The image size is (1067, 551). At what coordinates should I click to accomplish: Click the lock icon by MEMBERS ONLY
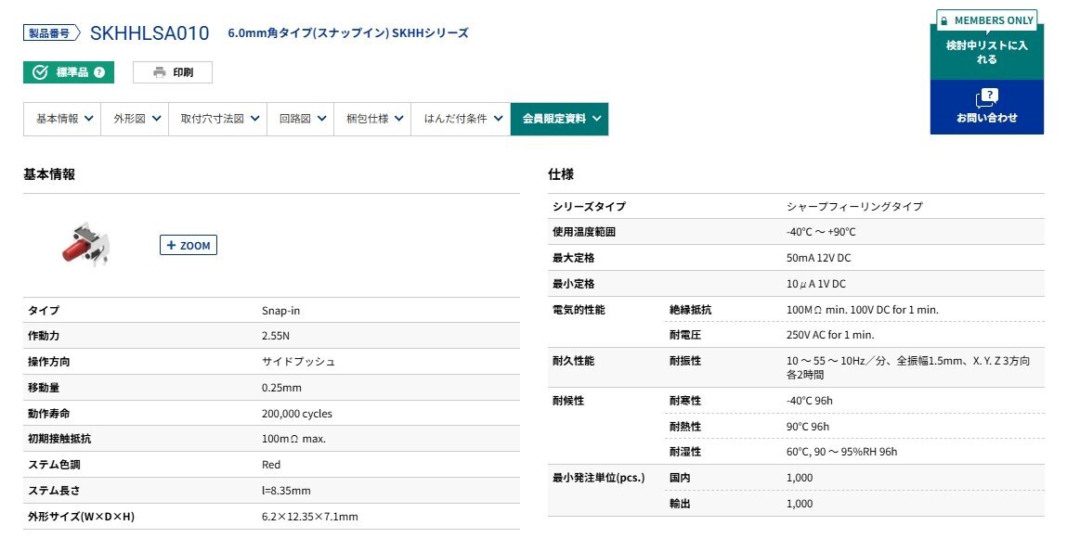[943, 20]
